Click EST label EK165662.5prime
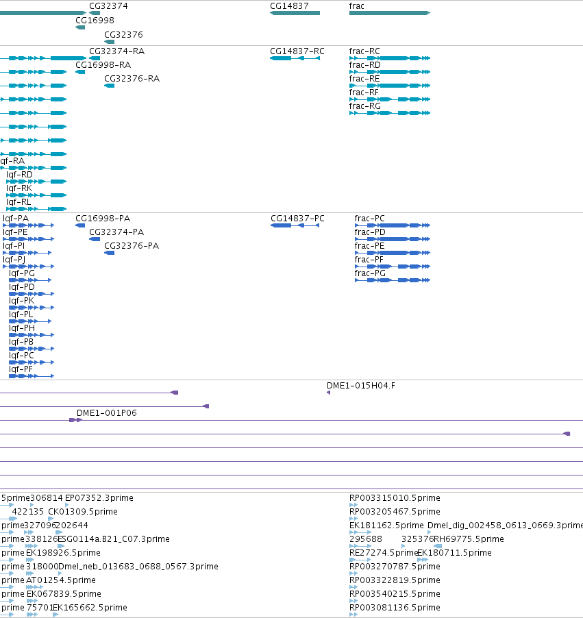 [90, 608]
